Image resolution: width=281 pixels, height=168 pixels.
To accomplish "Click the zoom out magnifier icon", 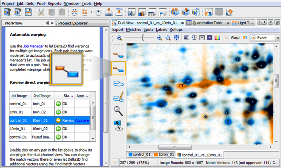I will (x=119, y=38).
